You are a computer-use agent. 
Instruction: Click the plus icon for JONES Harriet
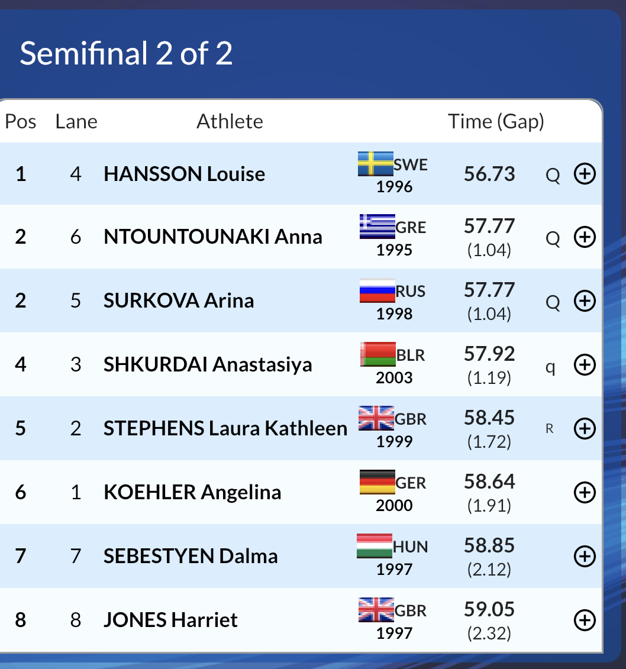[x=585, y=620]
